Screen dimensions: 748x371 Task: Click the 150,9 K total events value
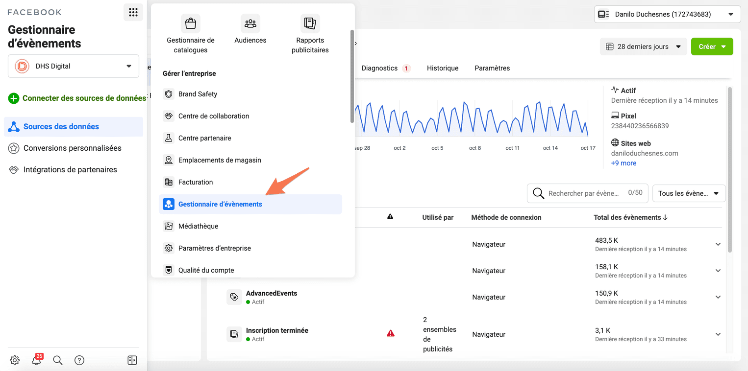coord(606,293)
